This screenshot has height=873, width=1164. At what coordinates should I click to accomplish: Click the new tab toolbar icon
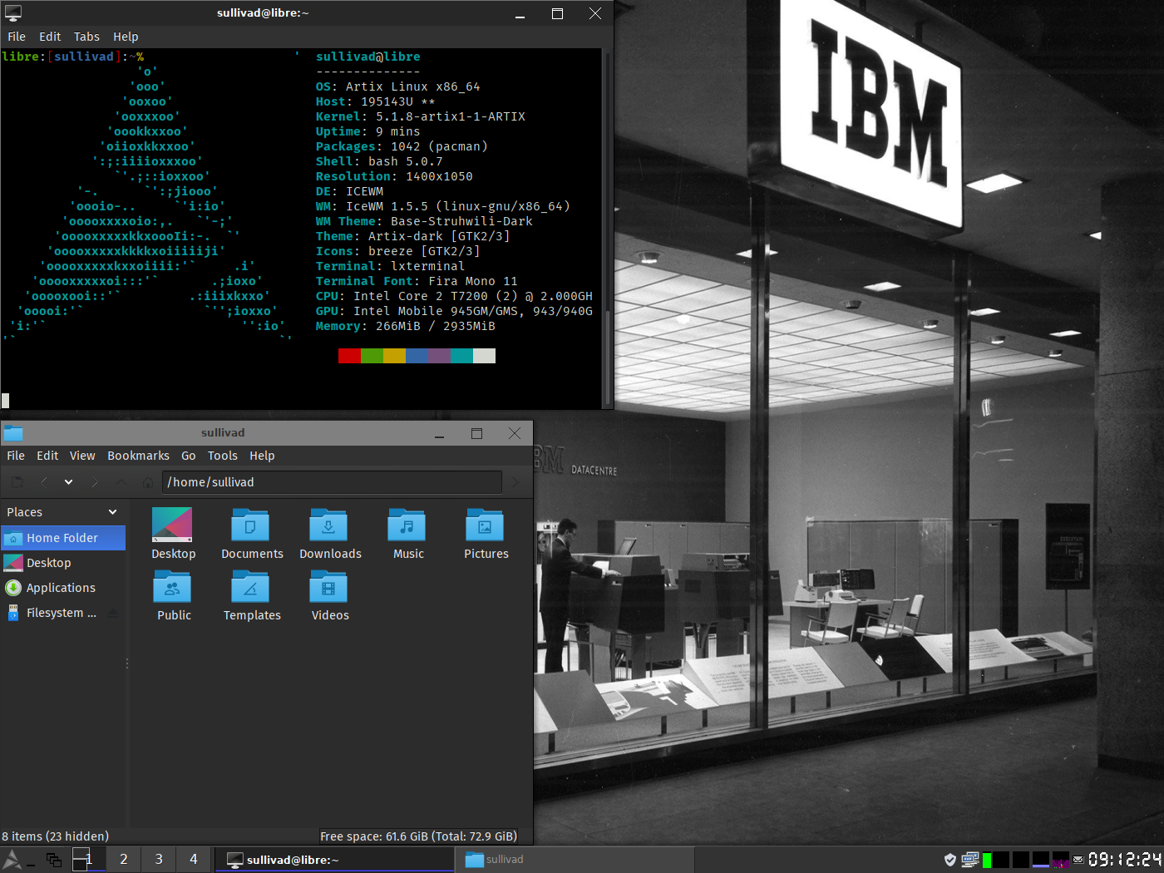pyautogui.click(x=17, y=482)
